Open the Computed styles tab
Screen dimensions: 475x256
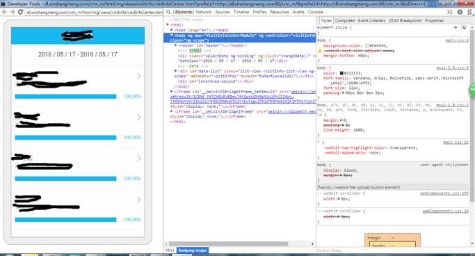tap(345, 21)
